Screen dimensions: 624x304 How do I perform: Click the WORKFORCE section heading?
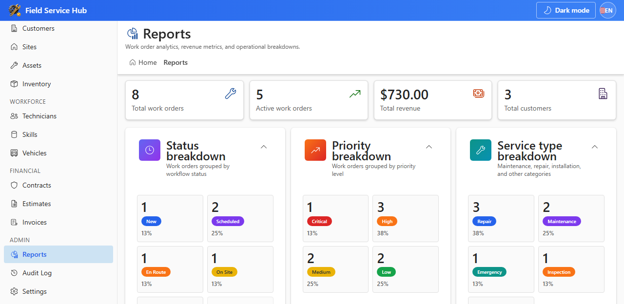click(28, 102)
